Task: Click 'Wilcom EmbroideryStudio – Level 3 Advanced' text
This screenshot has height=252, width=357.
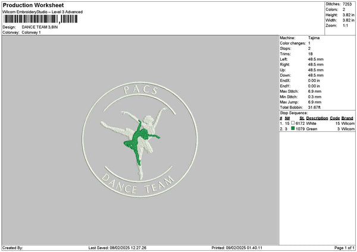Action: pyautogui.click(x=43, y=12)
